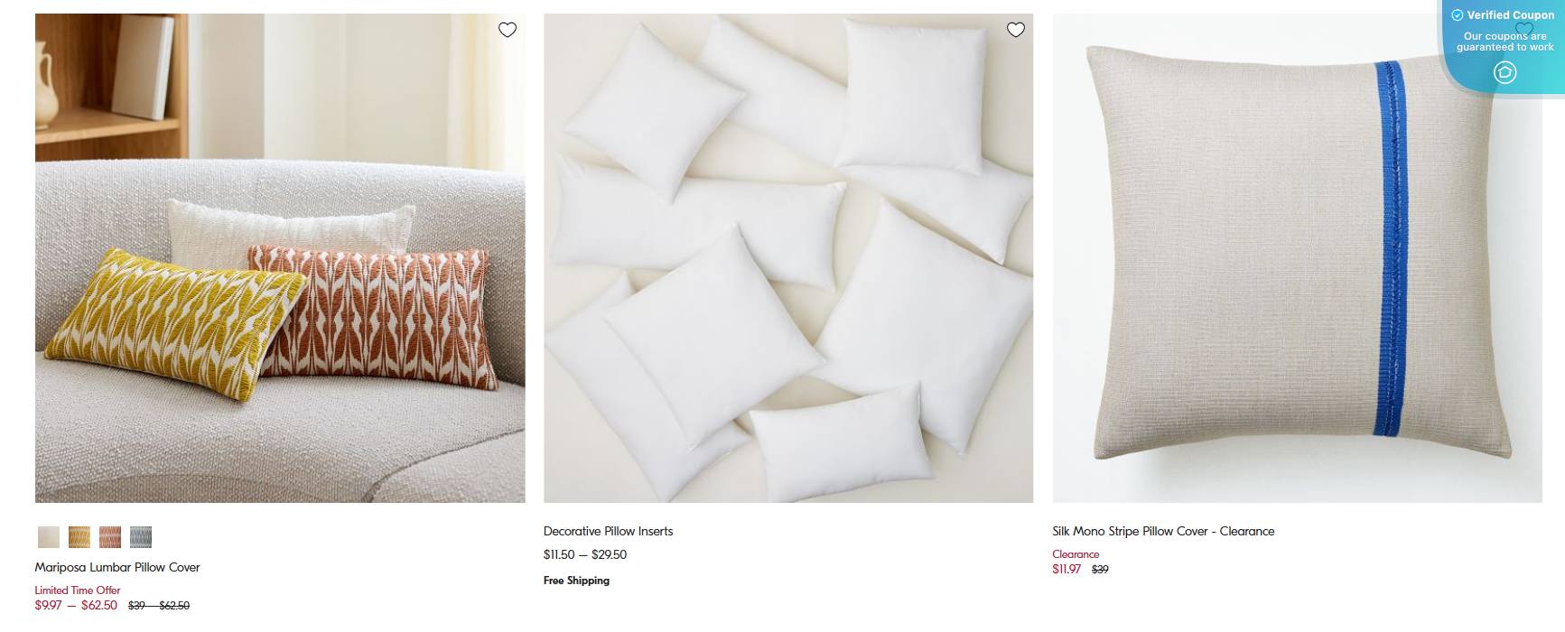Open the Decorative Pillow Inserts listing

click(607, 531)
